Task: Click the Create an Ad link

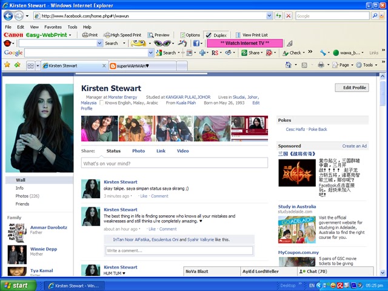Action: pos(354,146)
